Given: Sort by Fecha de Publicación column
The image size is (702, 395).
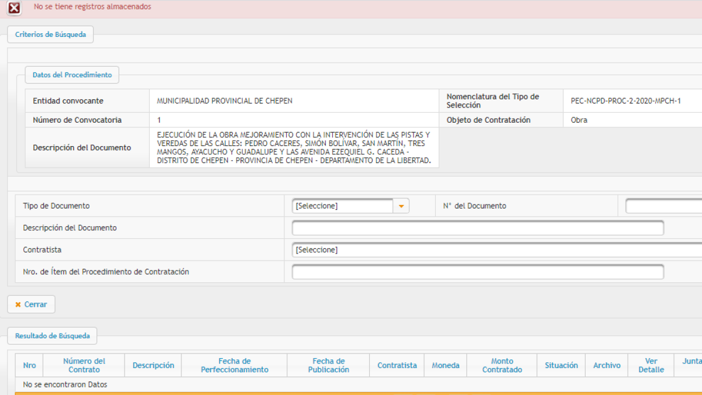Looking at the screenshot, I should coord(329,365).
